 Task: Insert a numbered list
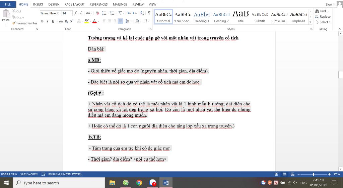(x=113, y=13)
